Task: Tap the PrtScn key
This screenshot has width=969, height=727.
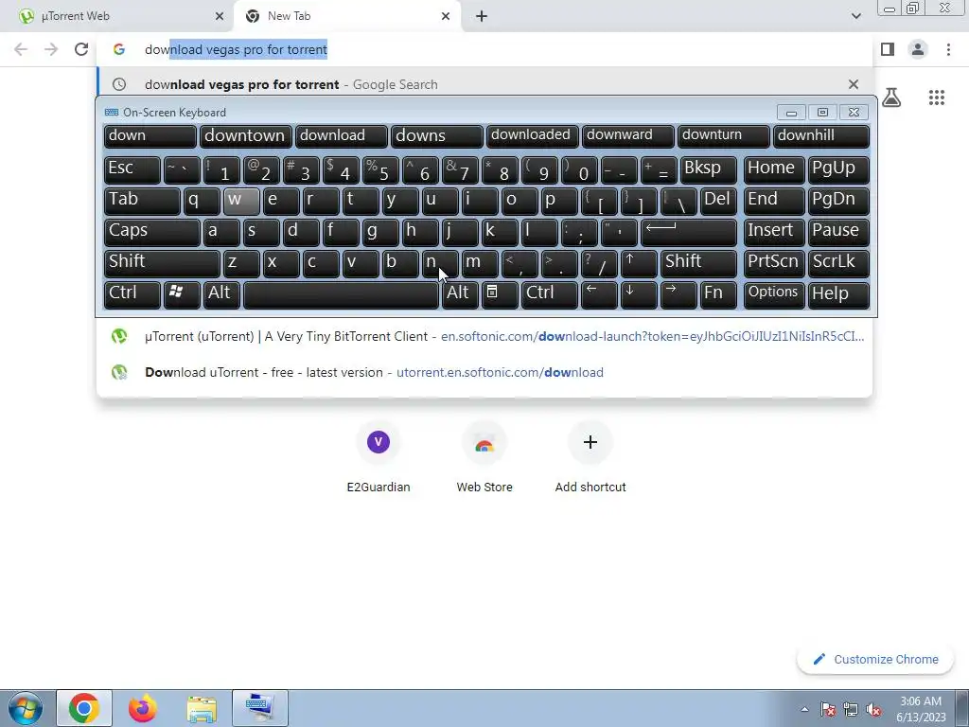Action: tap(774, 263)
